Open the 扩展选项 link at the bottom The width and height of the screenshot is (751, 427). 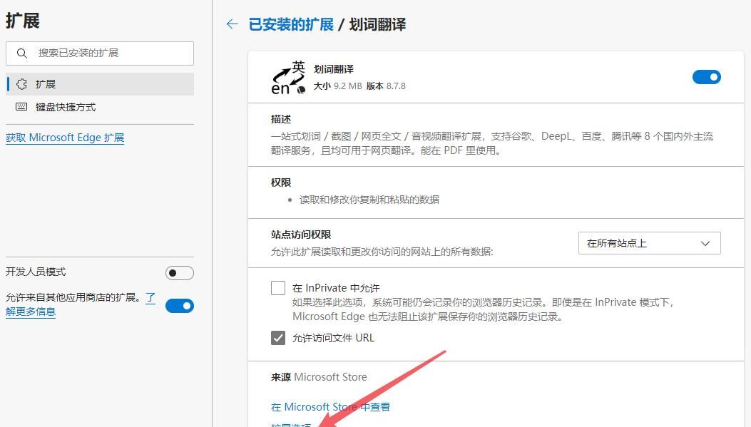click(x=292, y=425)
